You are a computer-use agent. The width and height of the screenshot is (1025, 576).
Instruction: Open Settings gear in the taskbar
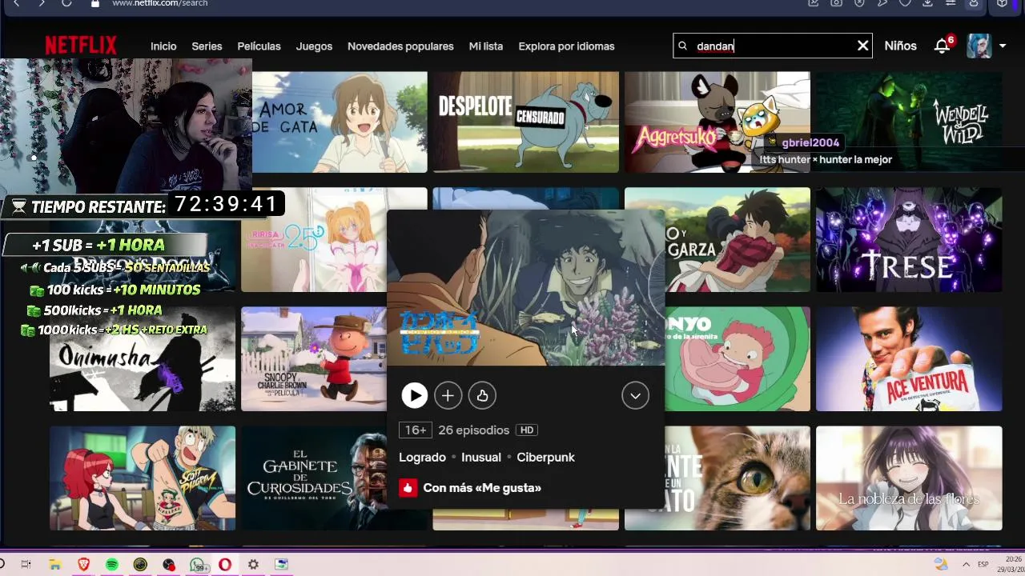click(253, 564)
